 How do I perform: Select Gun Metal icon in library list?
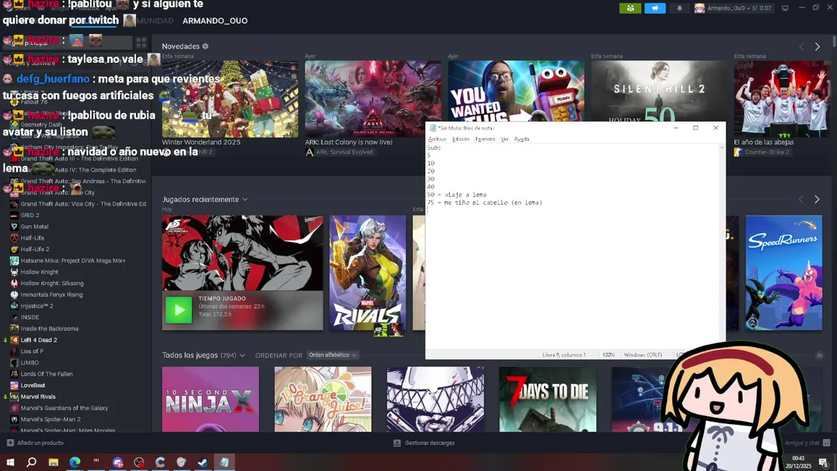point(14,226)
